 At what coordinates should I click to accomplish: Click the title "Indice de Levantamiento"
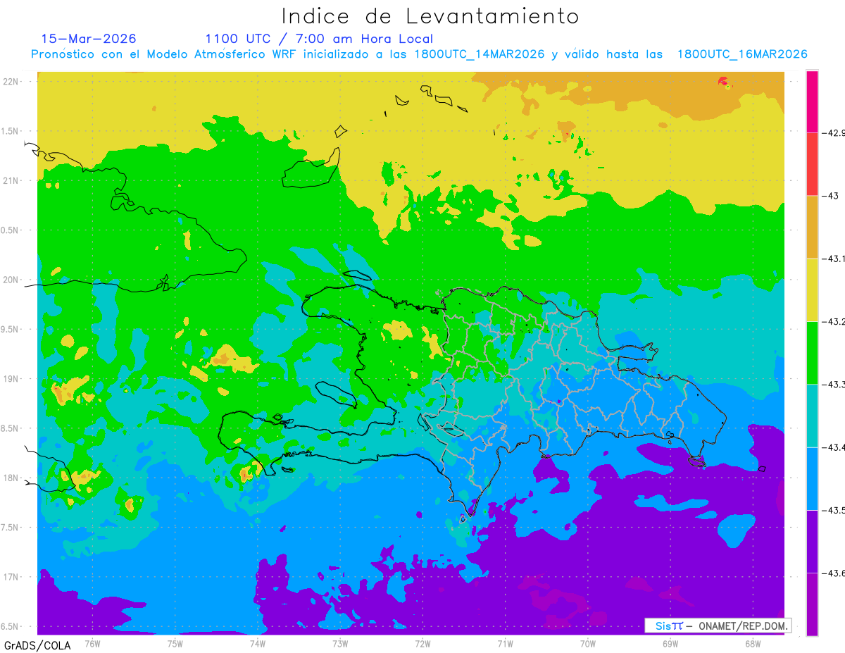point(430,15)
